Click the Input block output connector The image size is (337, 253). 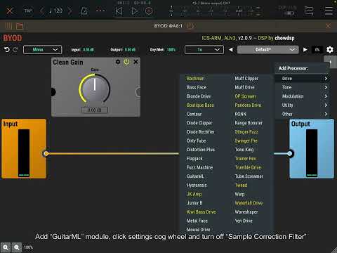click(46, 153)
